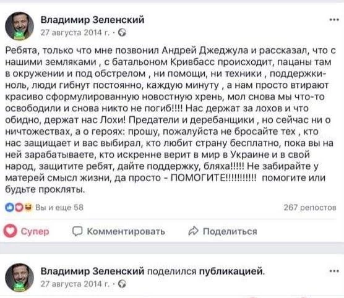Open the profile picture of the first post
The width and height of the screenshot is (344, 298).
[x=20, y=26]
